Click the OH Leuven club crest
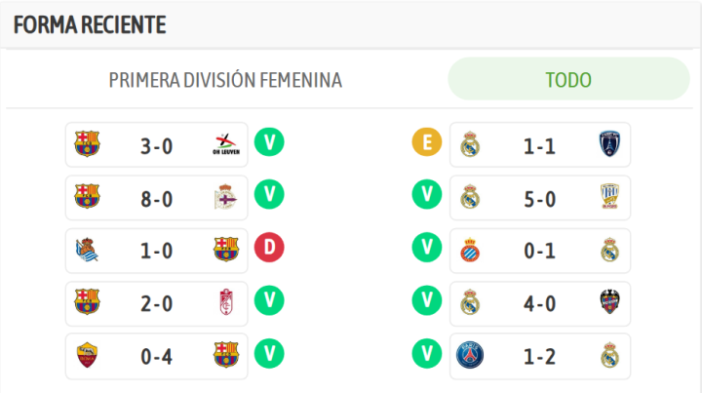The height and width of the screenshot is (393, 702). click(224, 145)
